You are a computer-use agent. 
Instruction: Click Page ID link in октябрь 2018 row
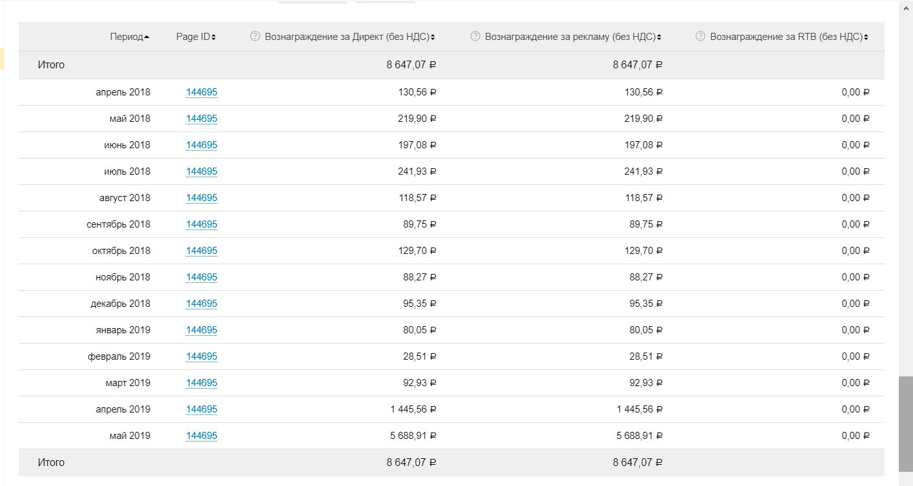(201, 251)
